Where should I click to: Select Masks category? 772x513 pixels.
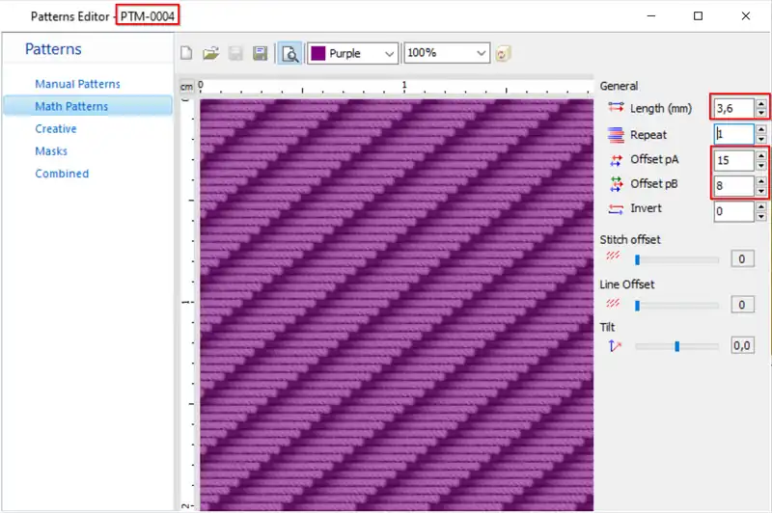(51, 151)
